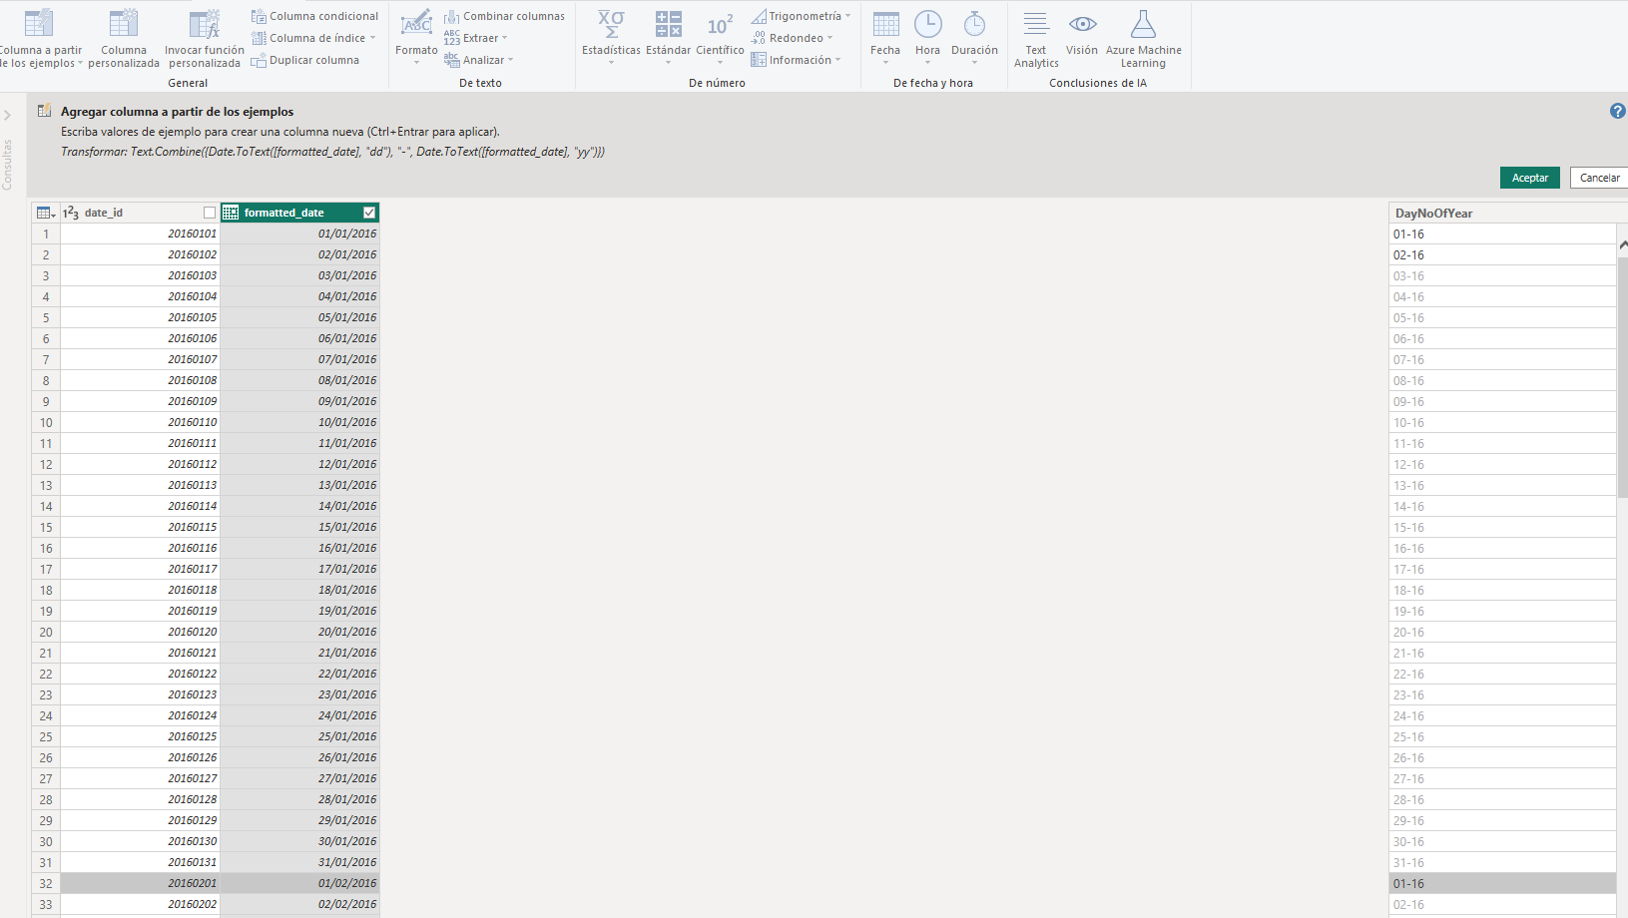Select the cell 20/01/2016
1628x918 pixels.
click(x=299, y=632)
